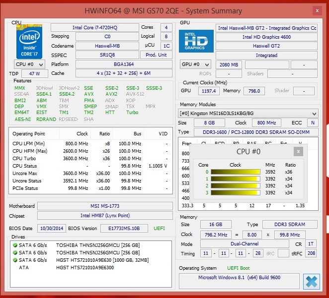Click the green UEFI label beside BIOS Version
The height and width of the screenshot is (298, 329).
point(159,228)
